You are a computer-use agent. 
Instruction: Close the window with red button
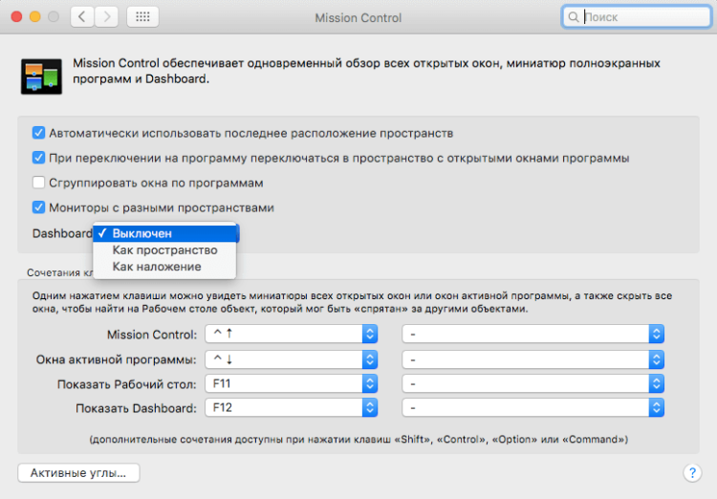tap(17, 17)
